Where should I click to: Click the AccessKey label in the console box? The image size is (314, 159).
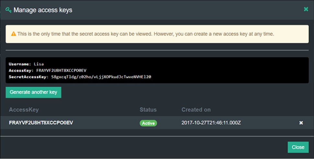click(21, 70)
